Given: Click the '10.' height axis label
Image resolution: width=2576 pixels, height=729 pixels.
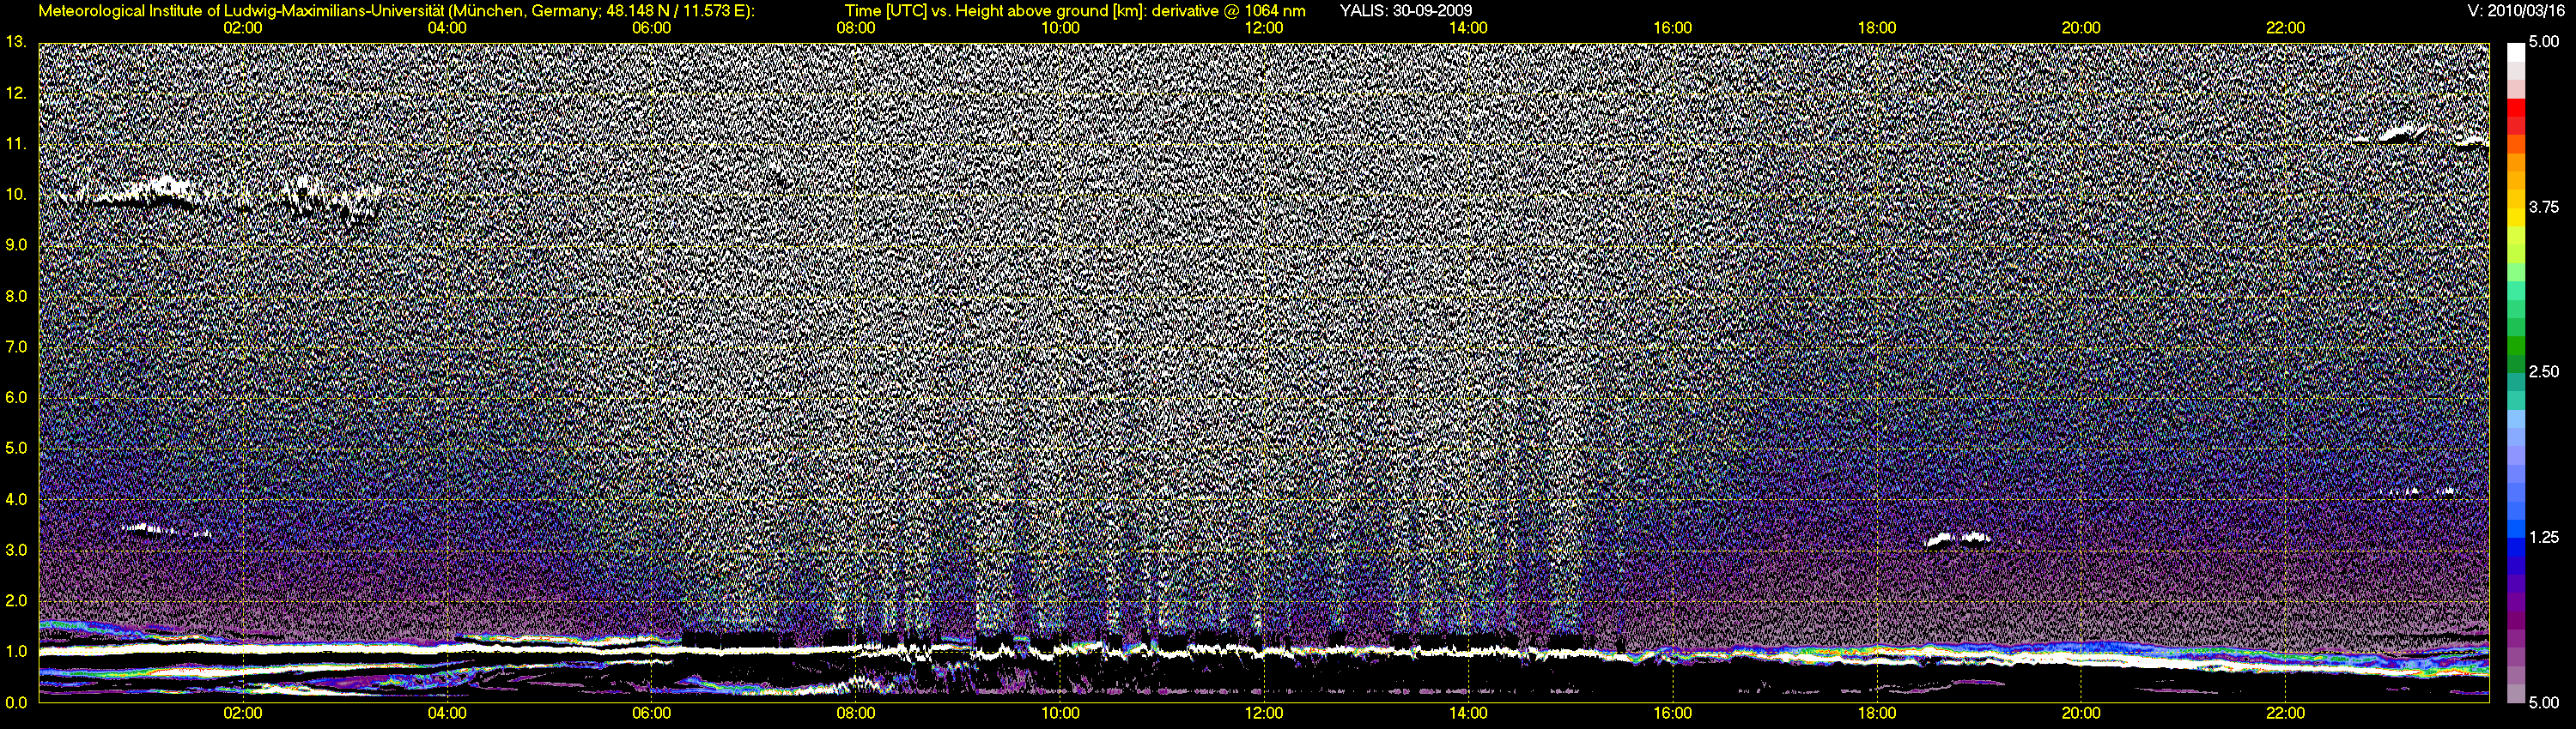Looking at the screenshot, I should 16,195.
